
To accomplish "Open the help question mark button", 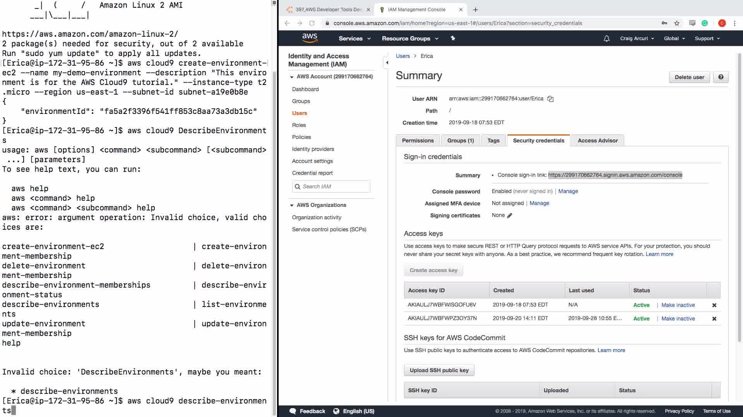I will tap(721, 77).
